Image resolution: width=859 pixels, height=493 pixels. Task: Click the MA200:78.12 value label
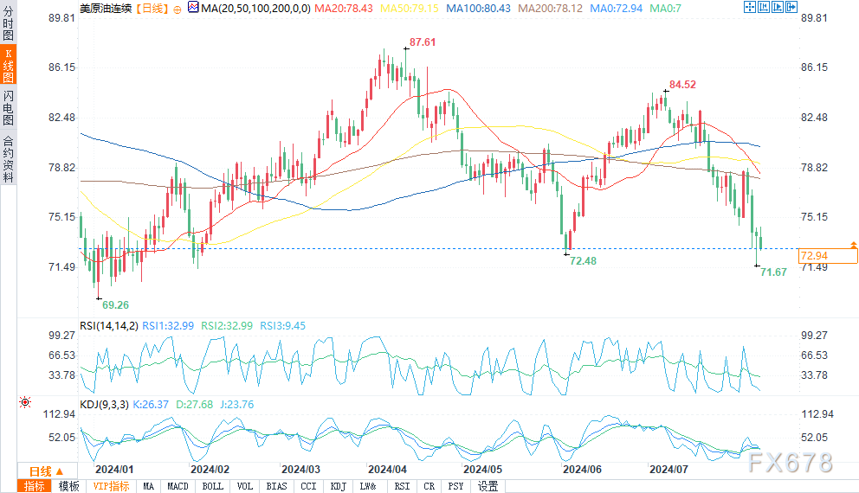(551, 8)
